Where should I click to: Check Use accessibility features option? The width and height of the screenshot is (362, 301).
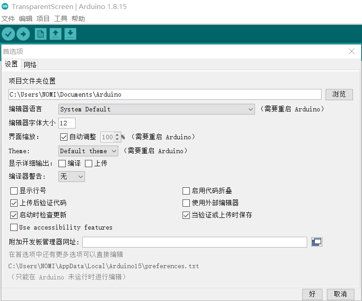click(14, 227)
